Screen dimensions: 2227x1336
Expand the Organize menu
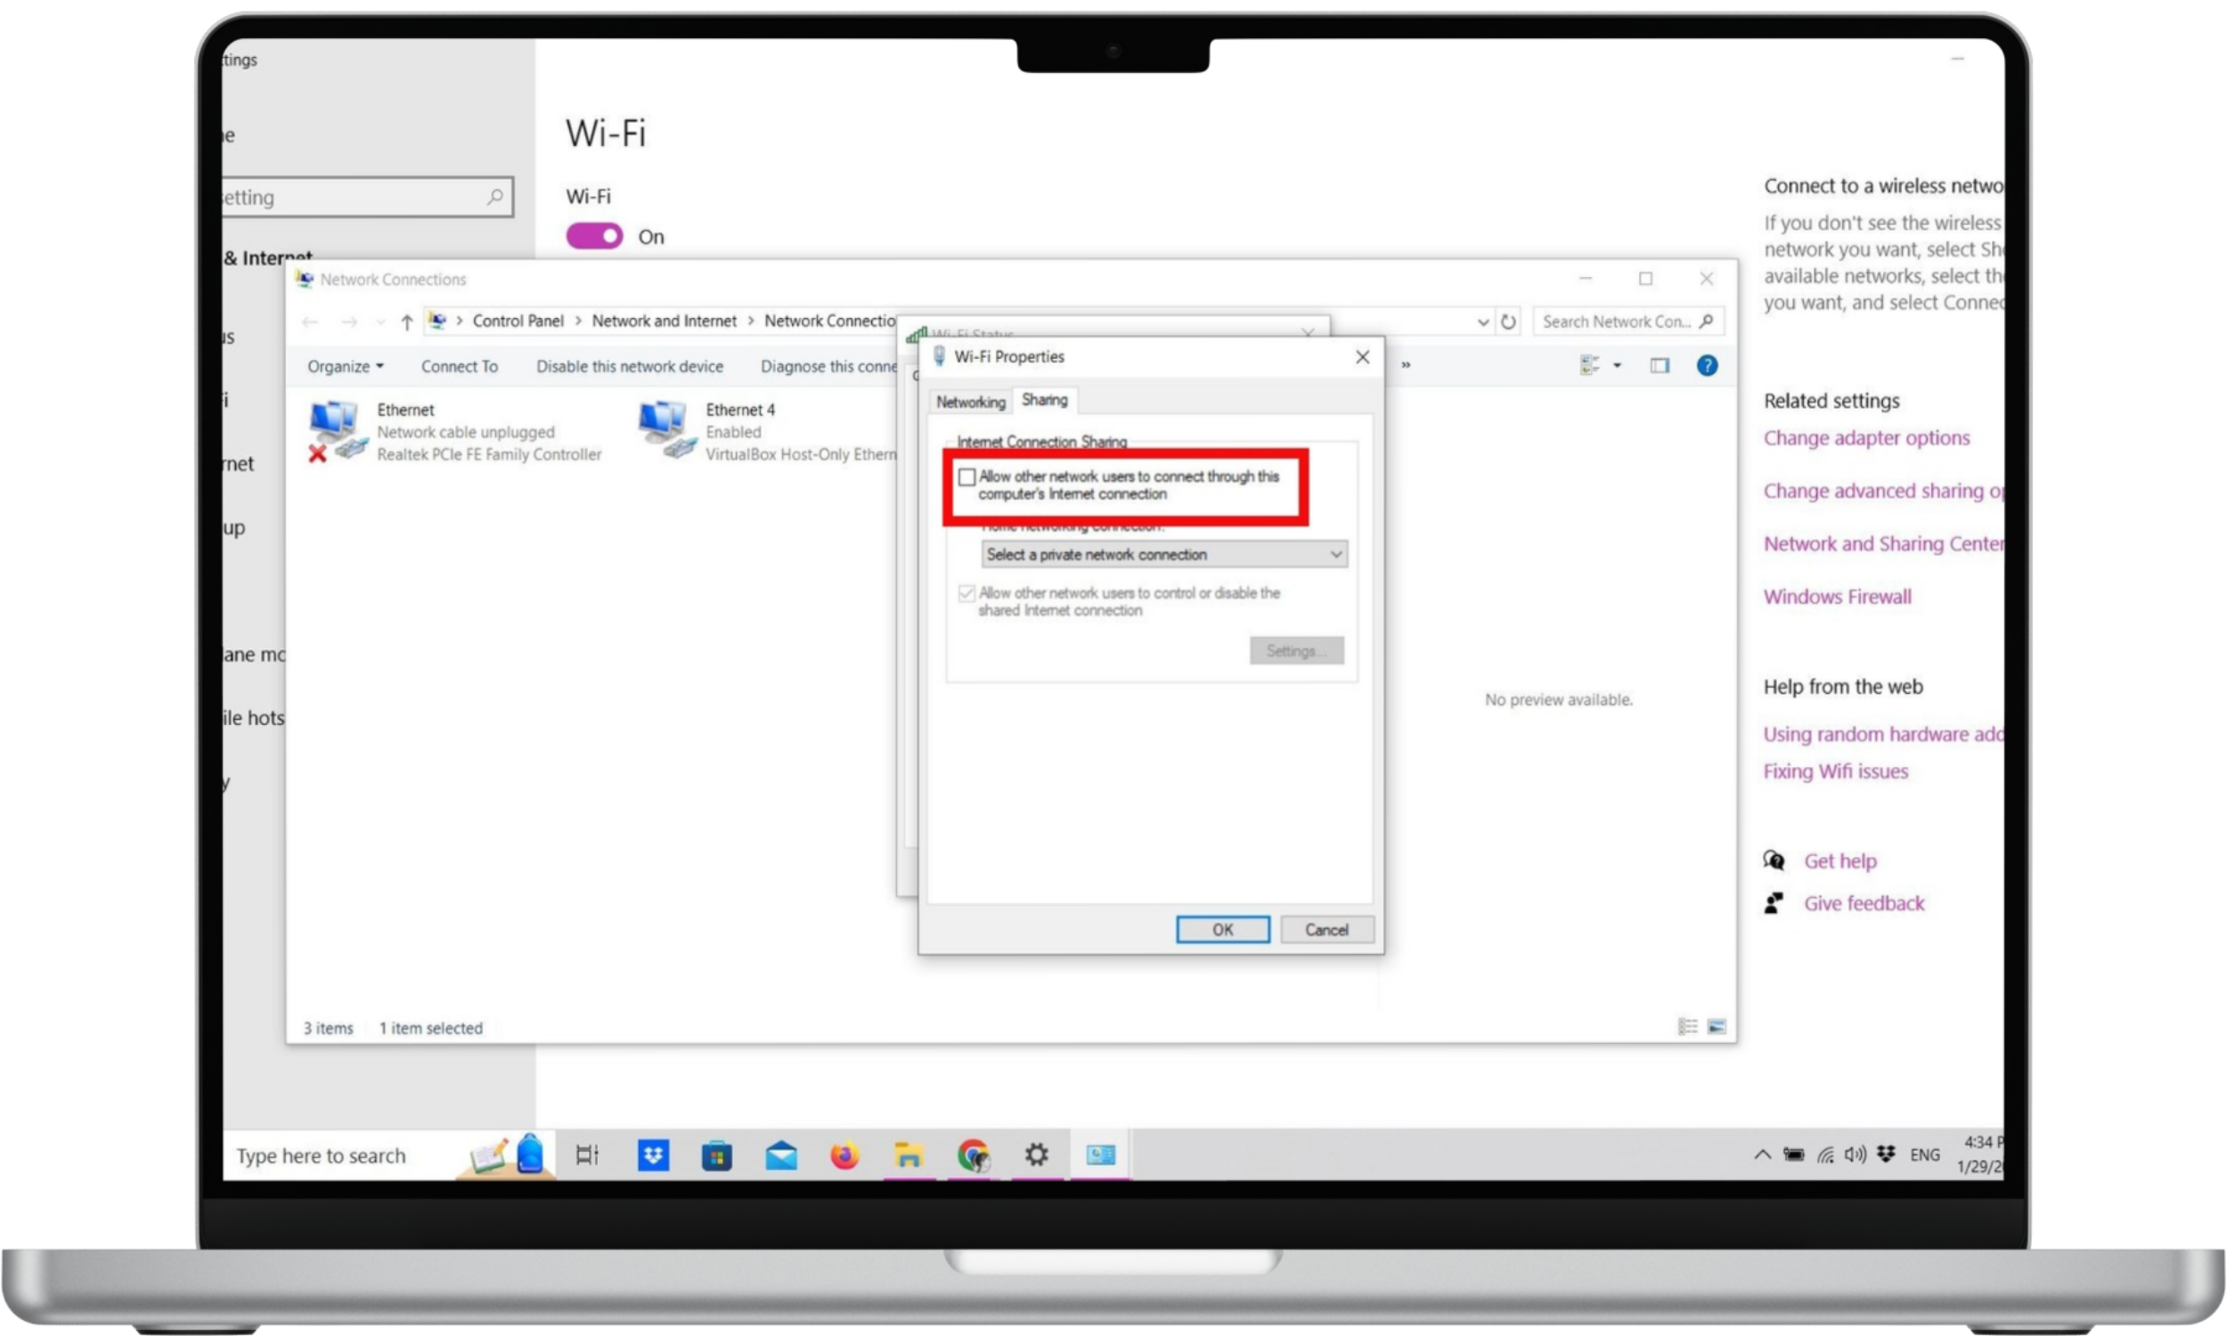[345, 366]
